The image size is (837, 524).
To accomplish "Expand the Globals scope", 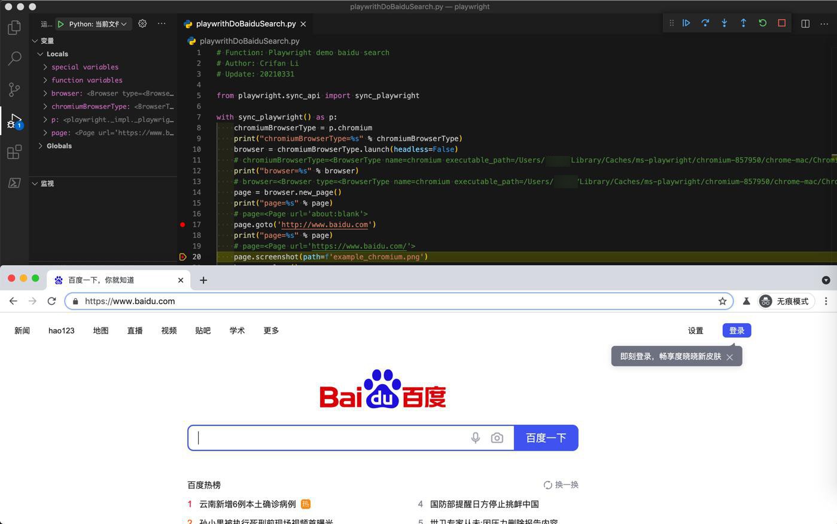I will 40,146.
